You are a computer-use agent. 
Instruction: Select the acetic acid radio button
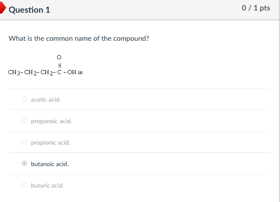pyautogui.click(x=24, y=99)
